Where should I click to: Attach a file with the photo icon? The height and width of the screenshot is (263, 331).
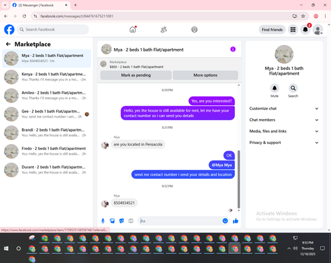(x=113, y=221)
